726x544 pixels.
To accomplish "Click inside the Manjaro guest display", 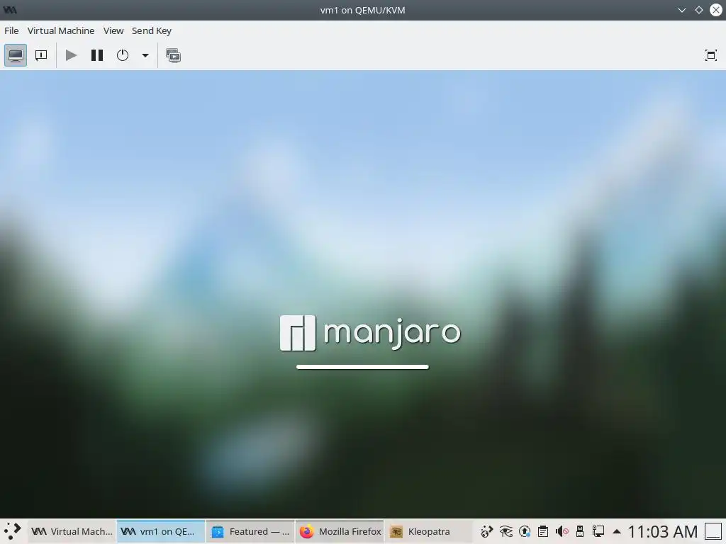I will pos(362,294).
